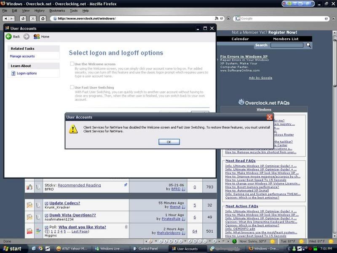The height and width of the screenshot is (253, 337).
Task: Click User Accounts taskbar button
Action: coord(187,249)
